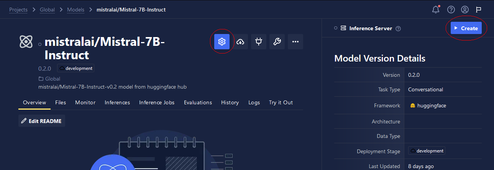Viewport: 494px width, 170px height.
Task: Open the Inferences tab
Action: click(117, 102)
